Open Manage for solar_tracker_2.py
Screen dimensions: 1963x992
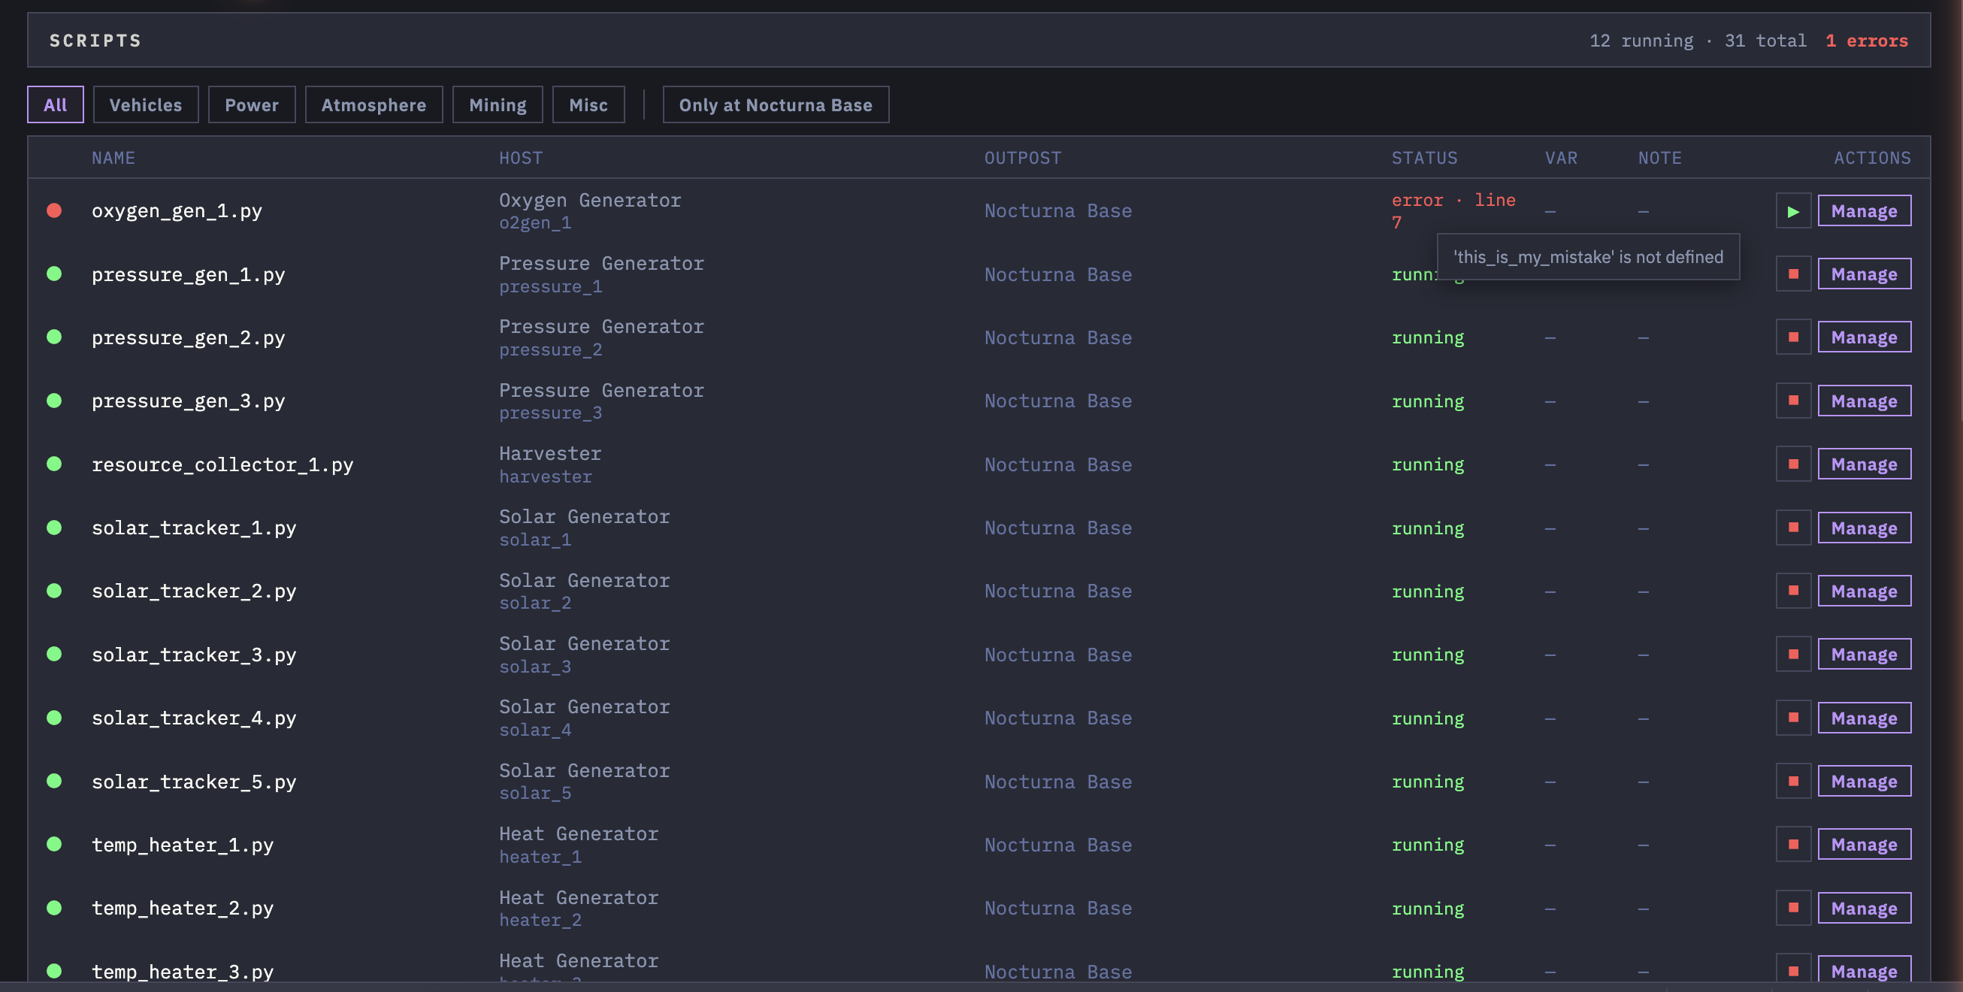click(x=1864, y=591)
